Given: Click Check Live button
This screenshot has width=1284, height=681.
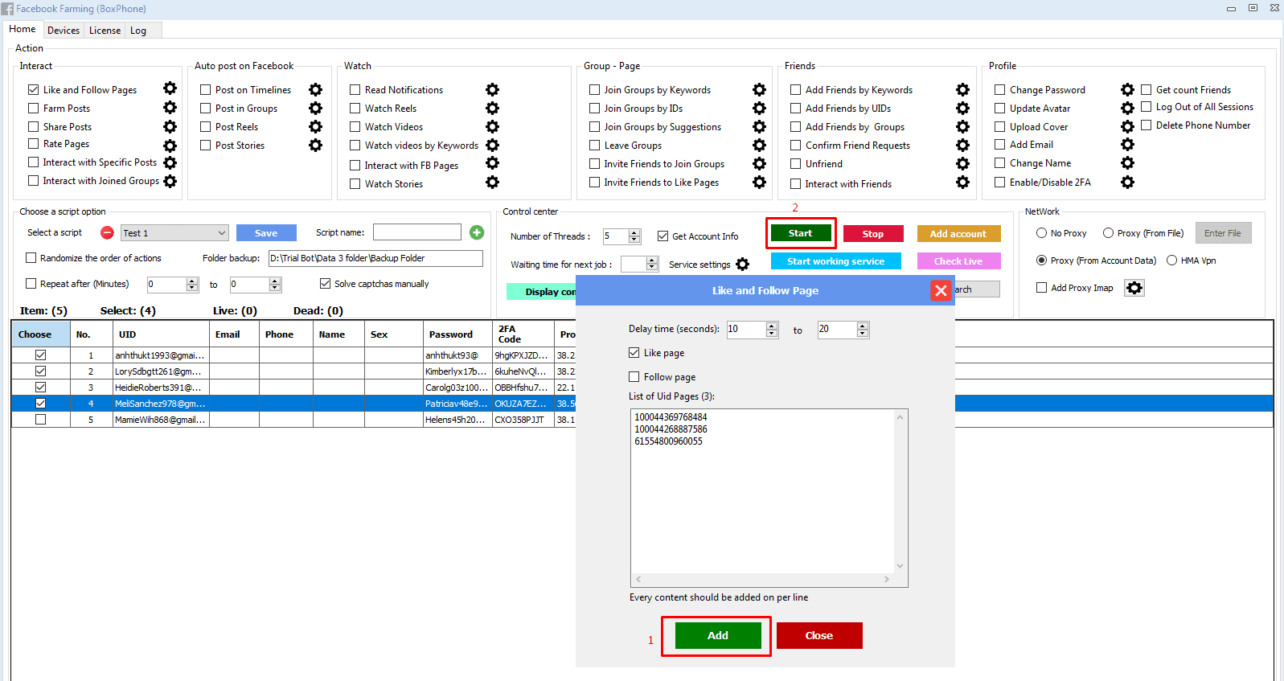Looking at the screenshot, I should click(958, 261).
